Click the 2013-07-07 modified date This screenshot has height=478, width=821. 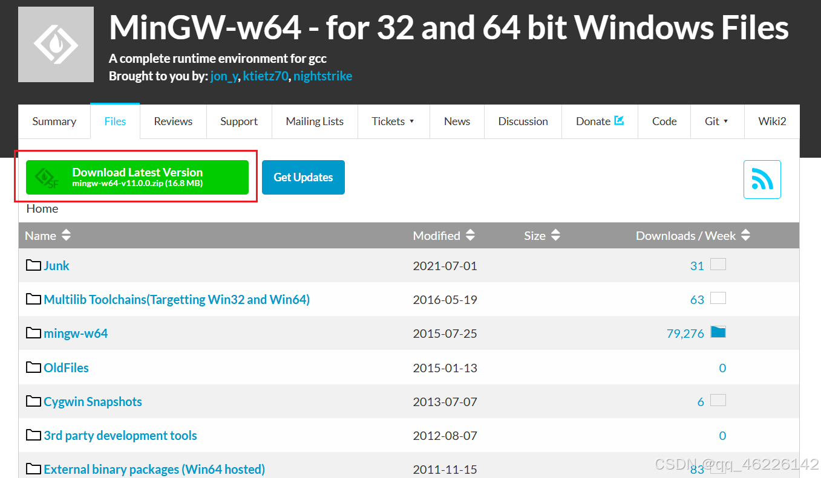point(445,402)
